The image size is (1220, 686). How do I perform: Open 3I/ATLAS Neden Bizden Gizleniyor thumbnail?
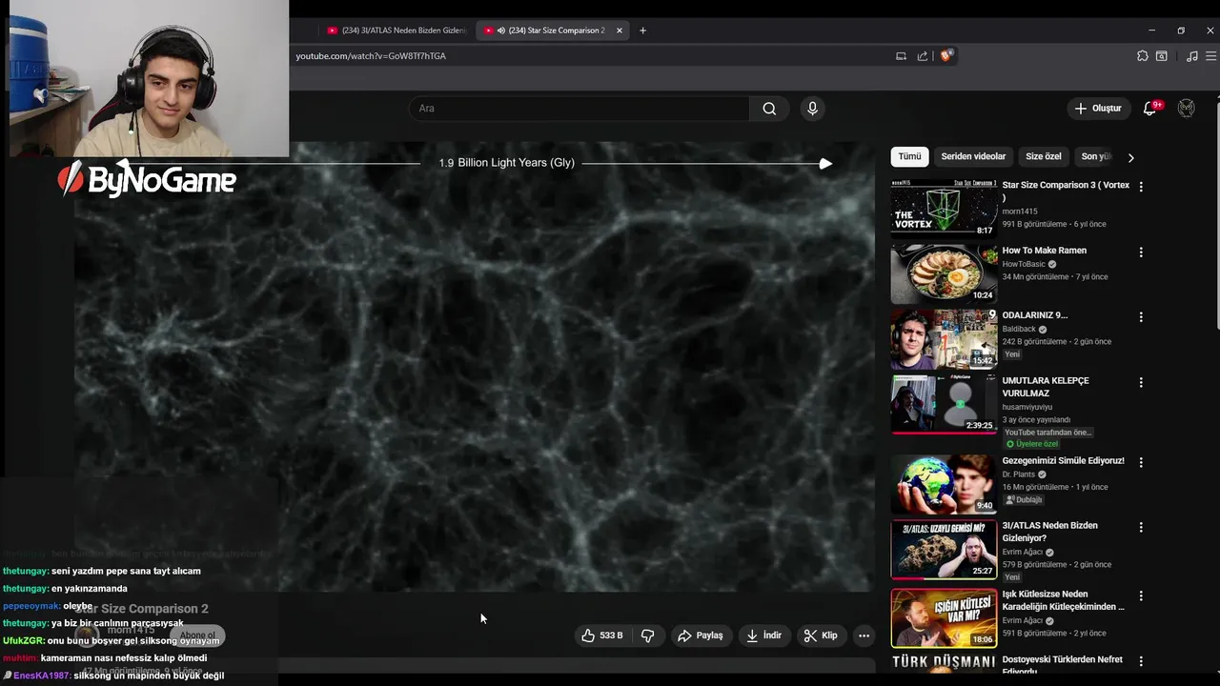pos(944,549)
